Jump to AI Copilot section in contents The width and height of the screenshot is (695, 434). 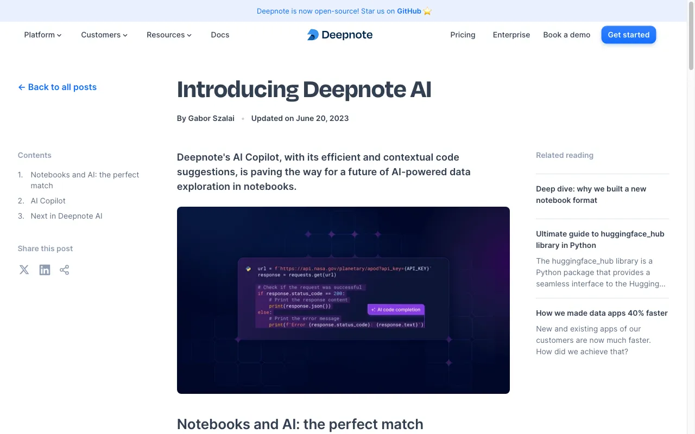[48, 201]
